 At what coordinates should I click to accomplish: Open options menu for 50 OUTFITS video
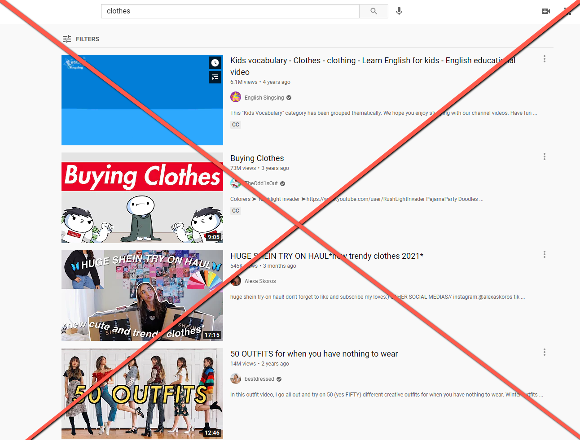point(545,352)
